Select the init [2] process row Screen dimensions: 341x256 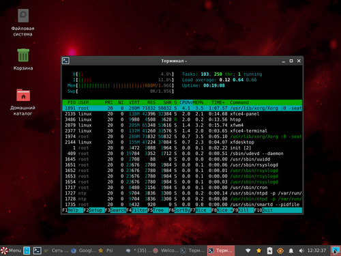[182, 148]
